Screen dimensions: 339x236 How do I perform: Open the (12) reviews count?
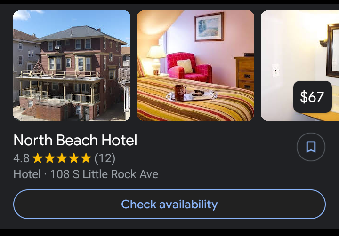[105, 158]
